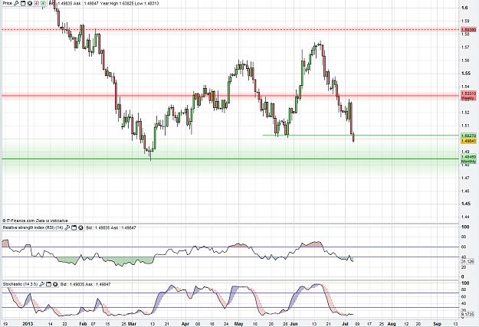The height and width of the screenshot is (327, 479).
Task: Open Stochastic indicator settings wrench
Action: point(42,284)
